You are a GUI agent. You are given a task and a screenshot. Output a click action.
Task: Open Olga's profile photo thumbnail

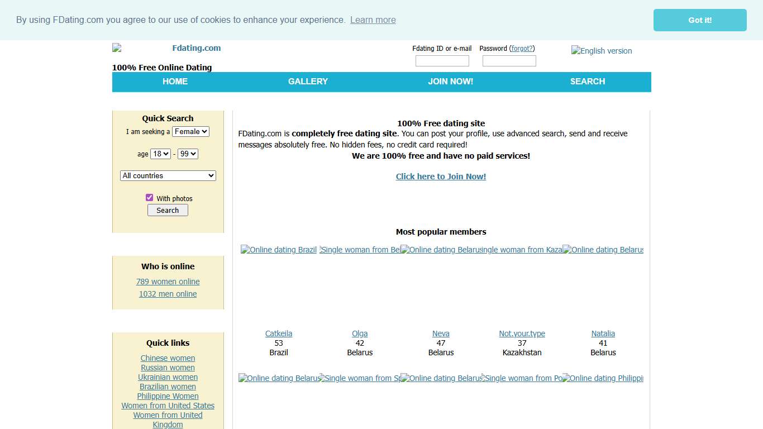click(360, 250)
